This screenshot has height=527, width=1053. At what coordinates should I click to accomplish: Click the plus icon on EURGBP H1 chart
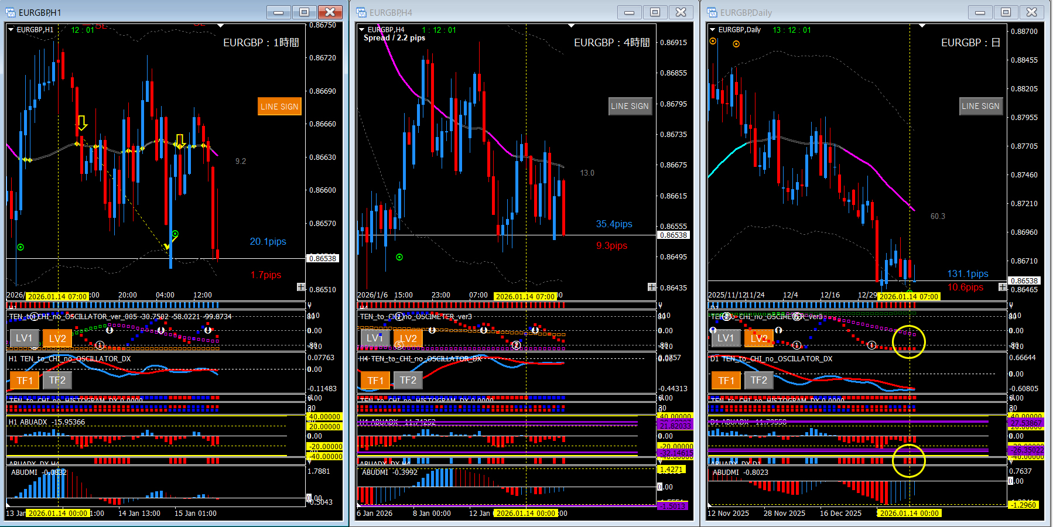click(301, 287)
